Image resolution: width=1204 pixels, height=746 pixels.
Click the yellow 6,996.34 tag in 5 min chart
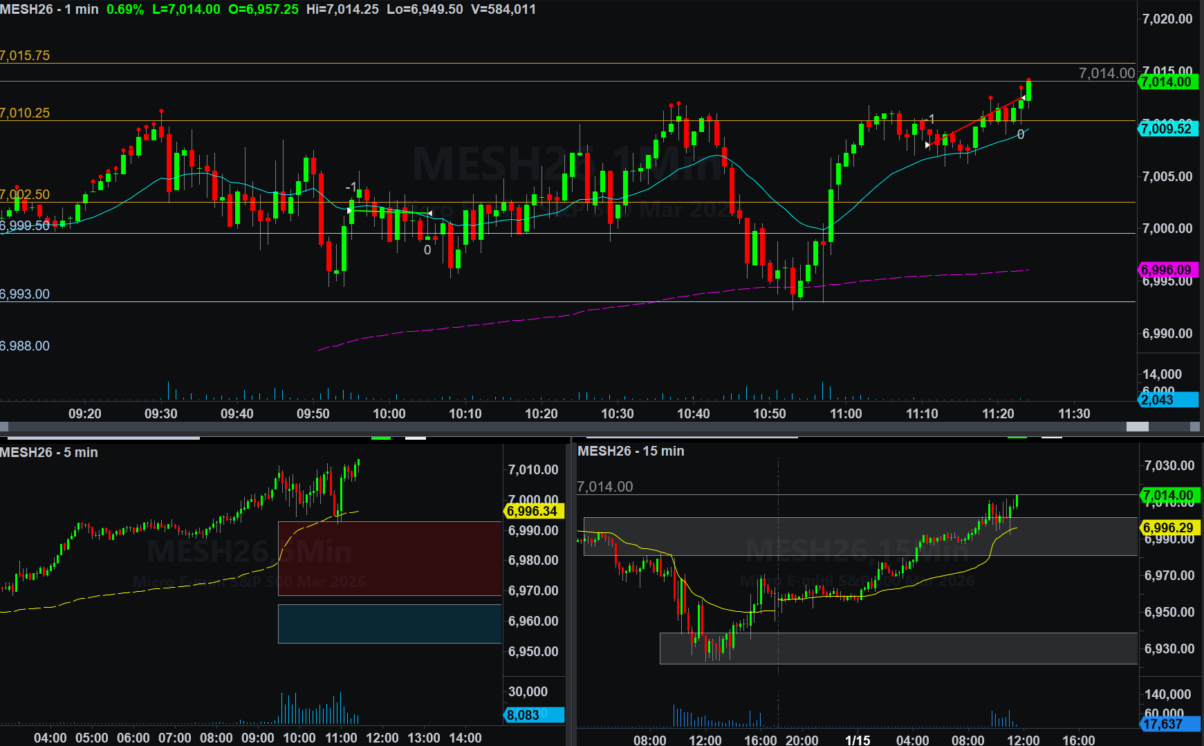[532, 512]
